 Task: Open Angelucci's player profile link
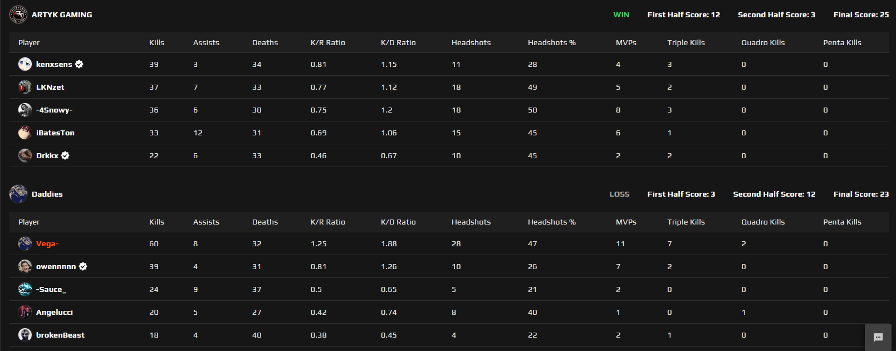click(55, 312)
